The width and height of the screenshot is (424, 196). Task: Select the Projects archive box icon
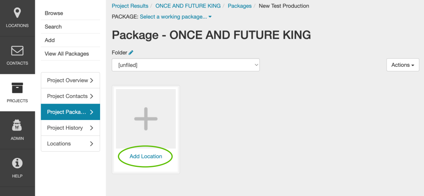pos(17,88)
